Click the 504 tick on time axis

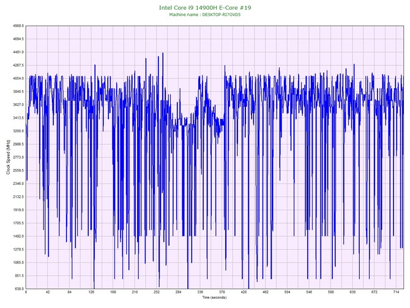(x=287, y=292)
